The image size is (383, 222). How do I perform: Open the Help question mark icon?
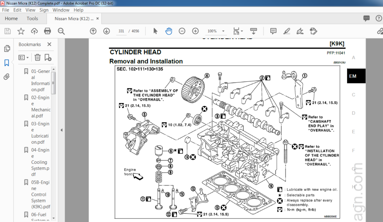coord(379,18)
